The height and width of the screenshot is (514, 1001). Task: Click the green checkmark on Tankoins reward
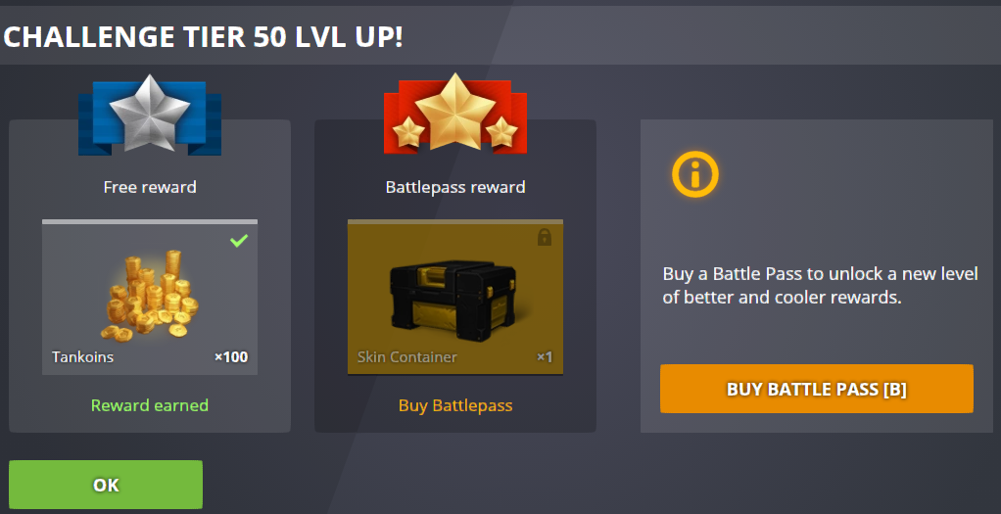pyautogui.click(x=239, y=241)
